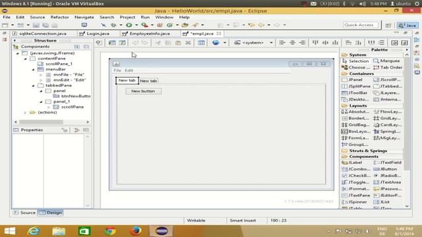422x237 pixels.
Task: Select JSpinner palette component
Action: [x=354, y=202]
